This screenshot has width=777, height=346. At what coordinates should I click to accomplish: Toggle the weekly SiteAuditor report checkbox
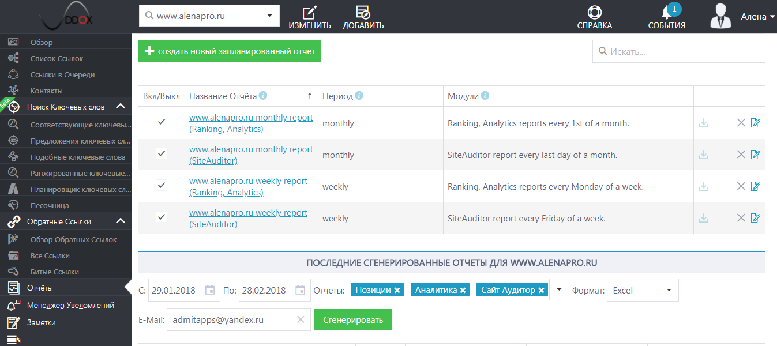162,217
